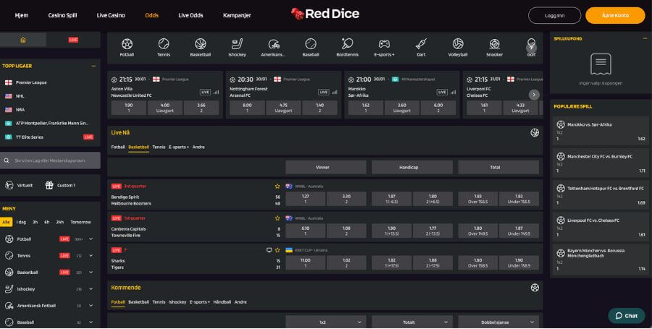Image resolution: width=652 pixels, height=329 pixels.
Task: Select the Tennis sport icon in carousel
Action: coord(164,43)
